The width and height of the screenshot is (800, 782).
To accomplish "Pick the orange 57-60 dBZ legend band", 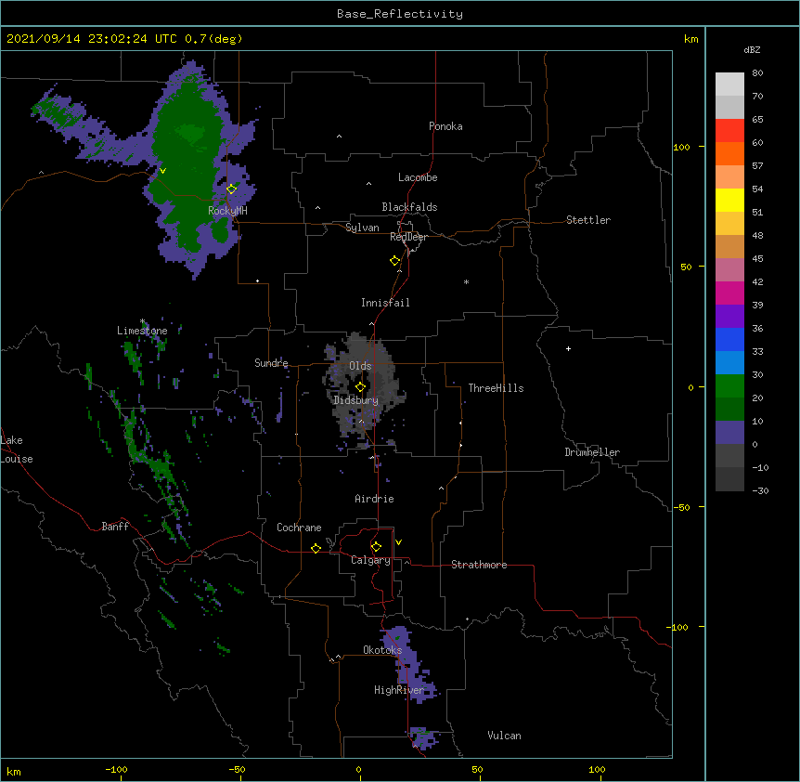I will pyautogui.click(x=729, y=153).
